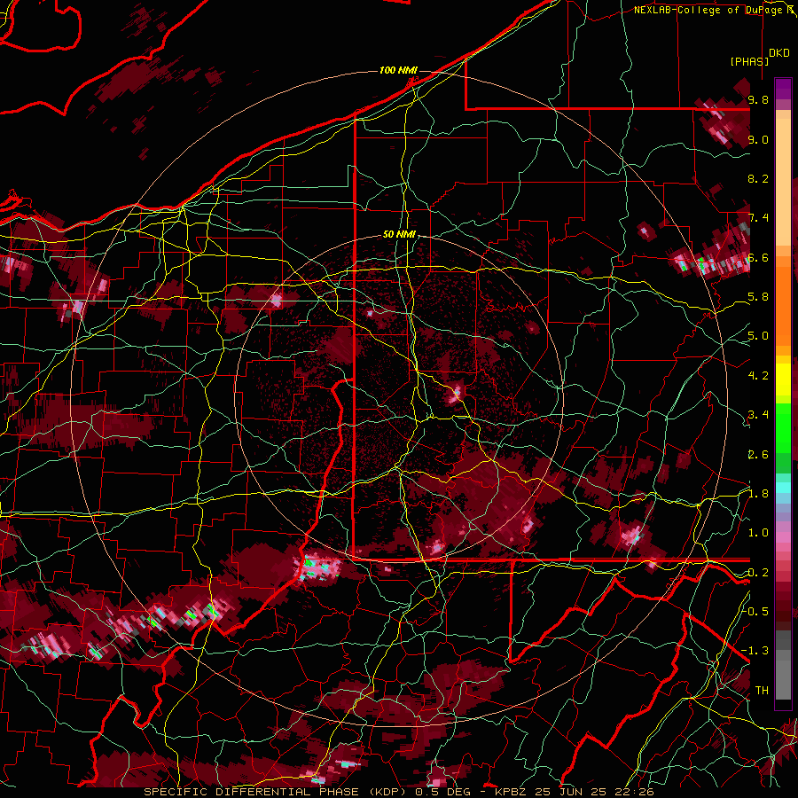The image size is (798, 798).
Task: Click the '-1.3' scale value
Action: (x=755, y=651)
